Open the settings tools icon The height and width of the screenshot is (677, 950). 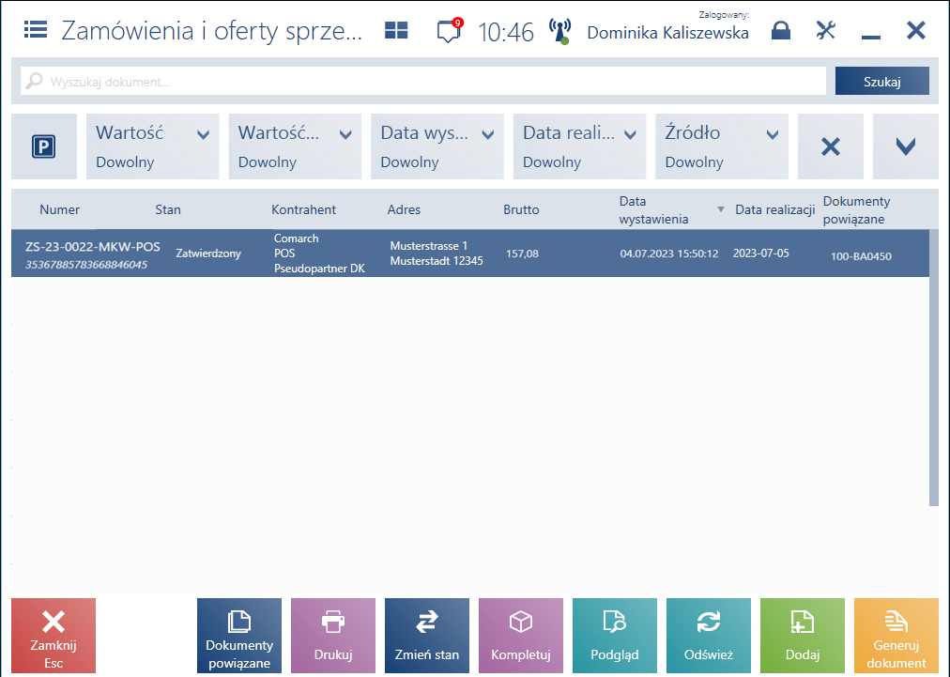825,30
